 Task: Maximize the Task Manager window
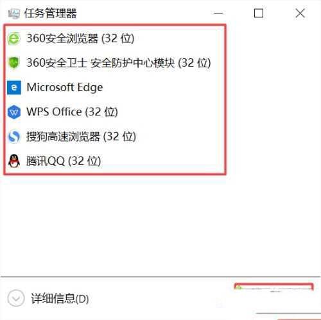(x=259, y=13)
